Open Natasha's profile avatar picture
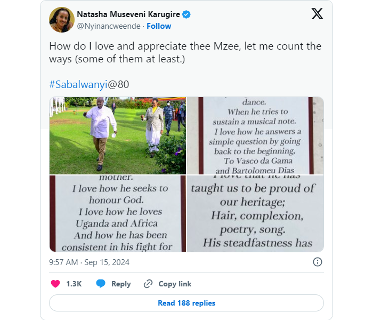The height and width of the screenshot is (320, 373). tap(62, 20)
